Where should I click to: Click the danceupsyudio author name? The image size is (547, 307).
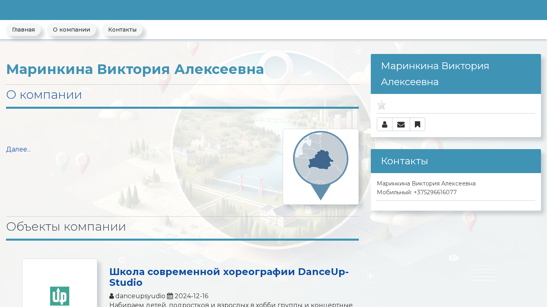tap(140, 296)
